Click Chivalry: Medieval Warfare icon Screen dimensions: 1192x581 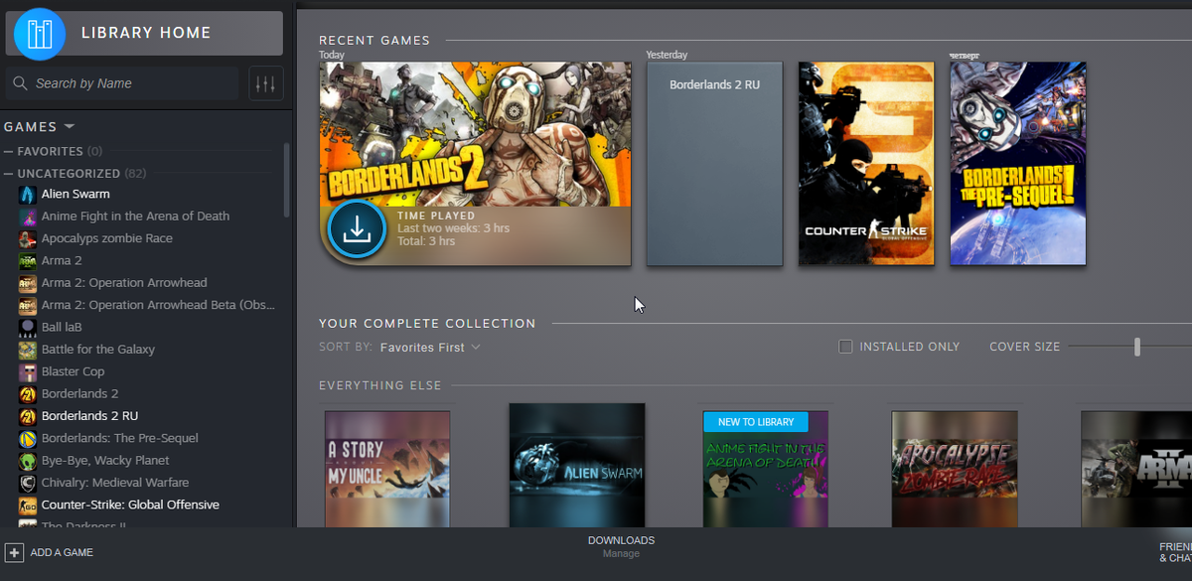coord(28,483)
